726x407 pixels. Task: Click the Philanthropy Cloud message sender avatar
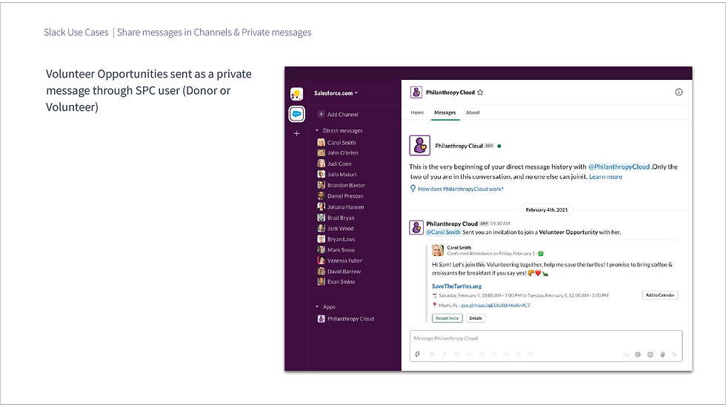point(416,228)
